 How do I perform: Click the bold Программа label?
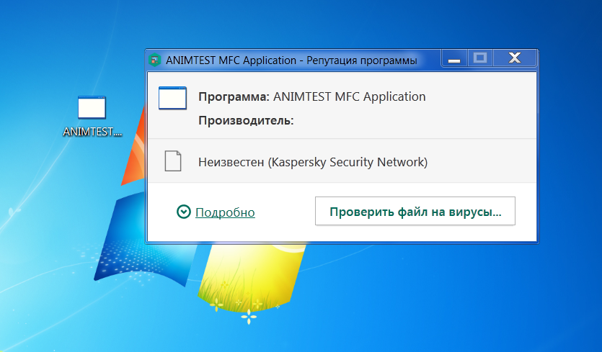(234, 96)
